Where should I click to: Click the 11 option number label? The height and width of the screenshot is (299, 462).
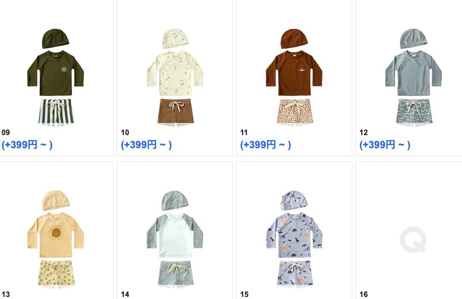[x=244, y=133]
